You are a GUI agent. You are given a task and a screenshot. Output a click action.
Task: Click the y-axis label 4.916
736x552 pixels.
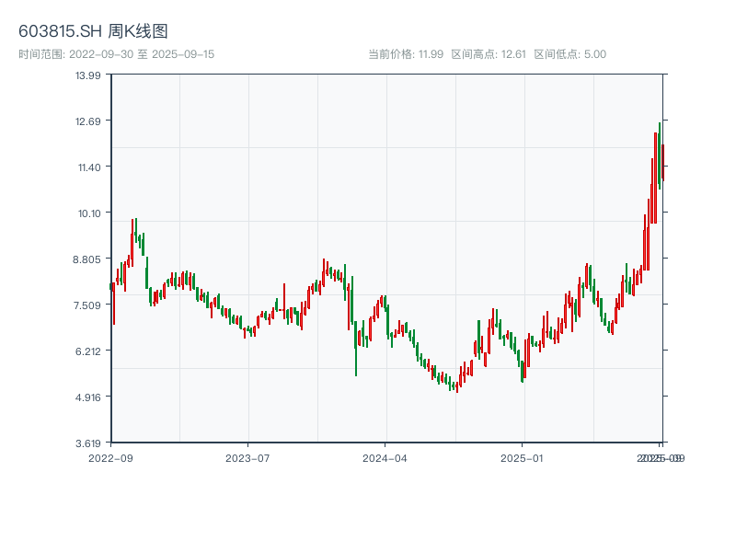click(x=87, y=397)
